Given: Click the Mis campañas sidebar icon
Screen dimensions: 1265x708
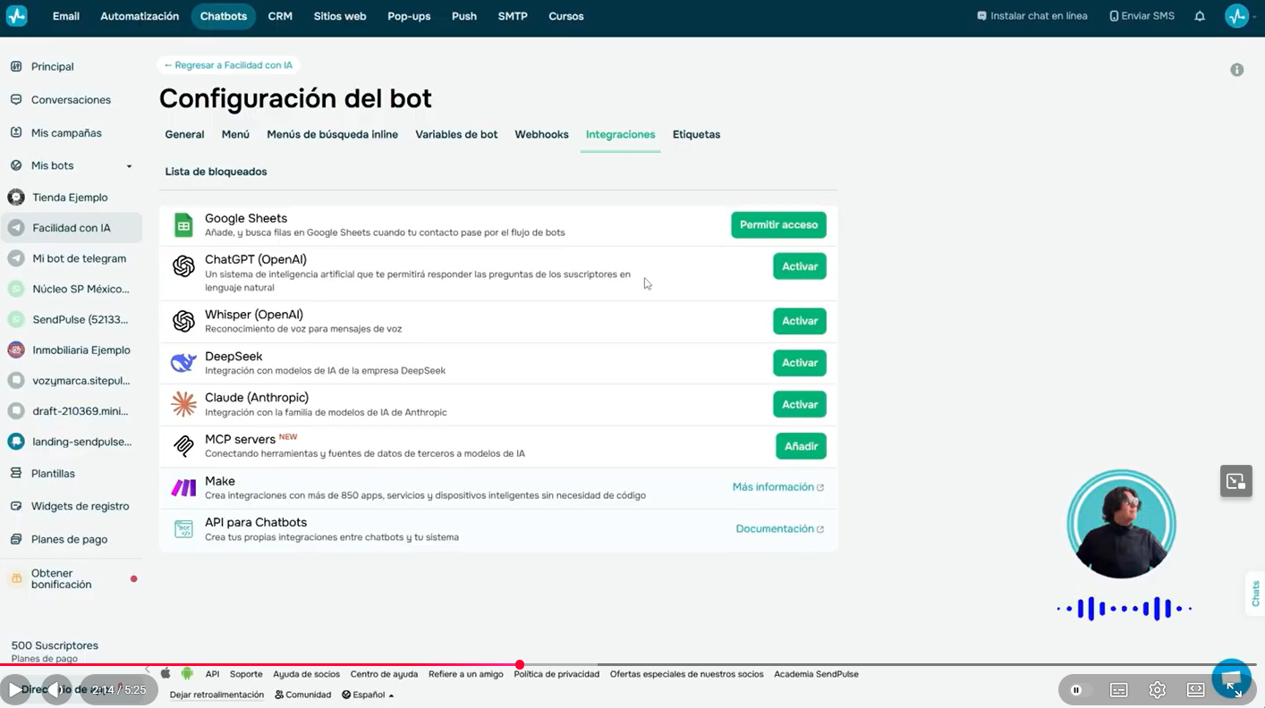Looking at the screenshot, I should point(16,132).
